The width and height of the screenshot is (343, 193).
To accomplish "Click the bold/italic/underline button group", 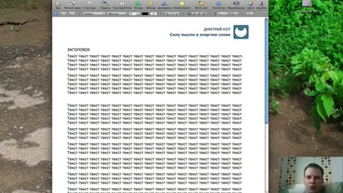I will pos(172,13).
